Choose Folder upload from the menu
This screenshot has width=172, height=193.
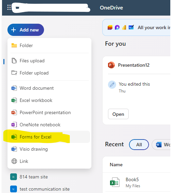click(49, 73)
